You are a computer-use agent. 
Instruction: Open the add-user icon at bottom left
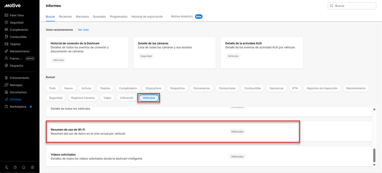6,167
